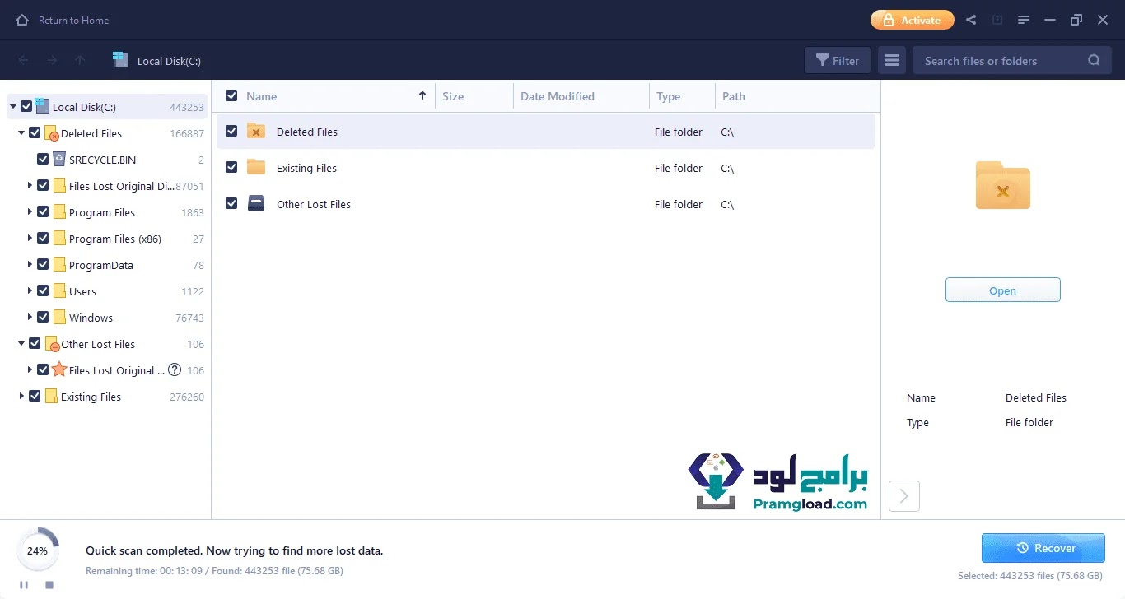Screen dimensions: 1125x599
Task: Click the Return to Home link
Action: pos(73,20)
